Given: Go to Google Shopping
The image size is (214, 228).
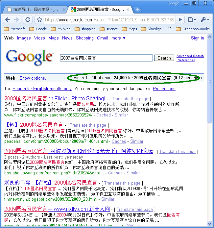Looking at the screenshot, I should (85, 38).
